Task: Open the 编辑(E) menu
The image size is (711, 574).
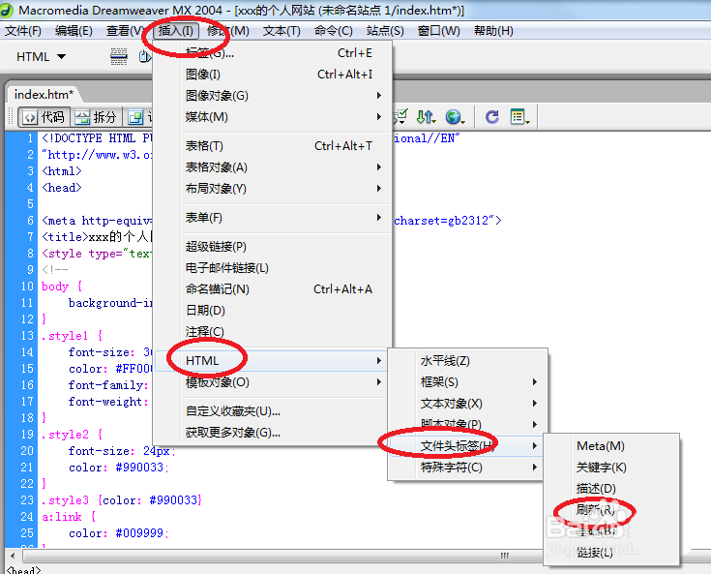Action: click(x=74, y=31)
